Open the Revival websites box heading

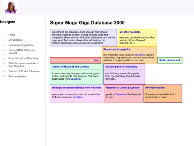point(155,88)
